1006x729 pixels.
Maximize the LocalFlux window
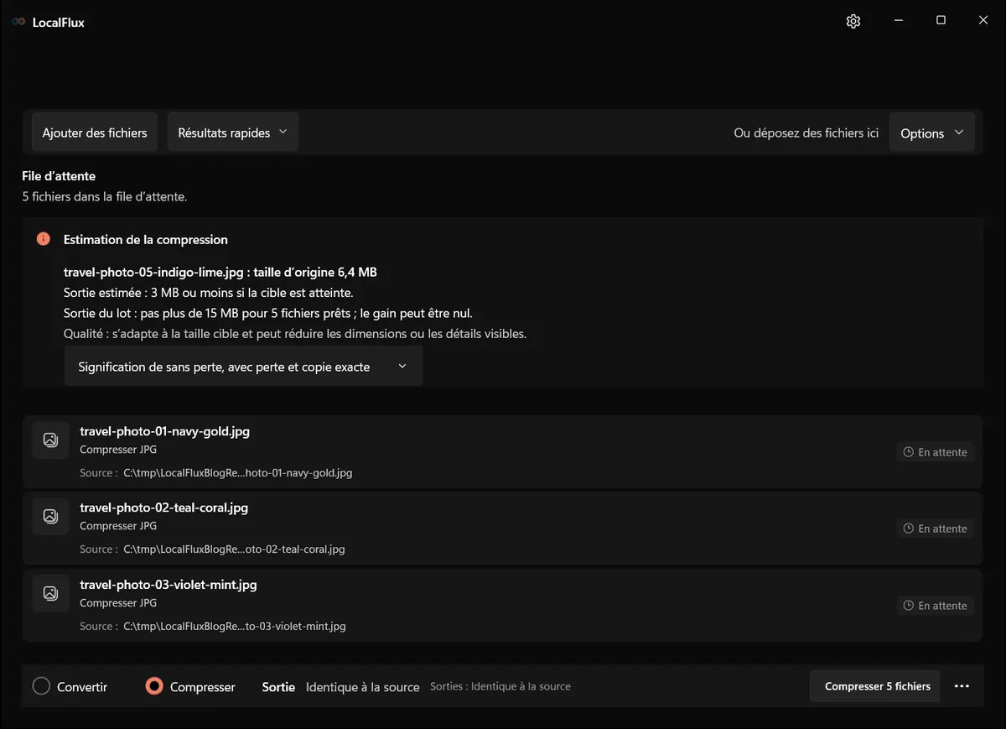[941, 21]
